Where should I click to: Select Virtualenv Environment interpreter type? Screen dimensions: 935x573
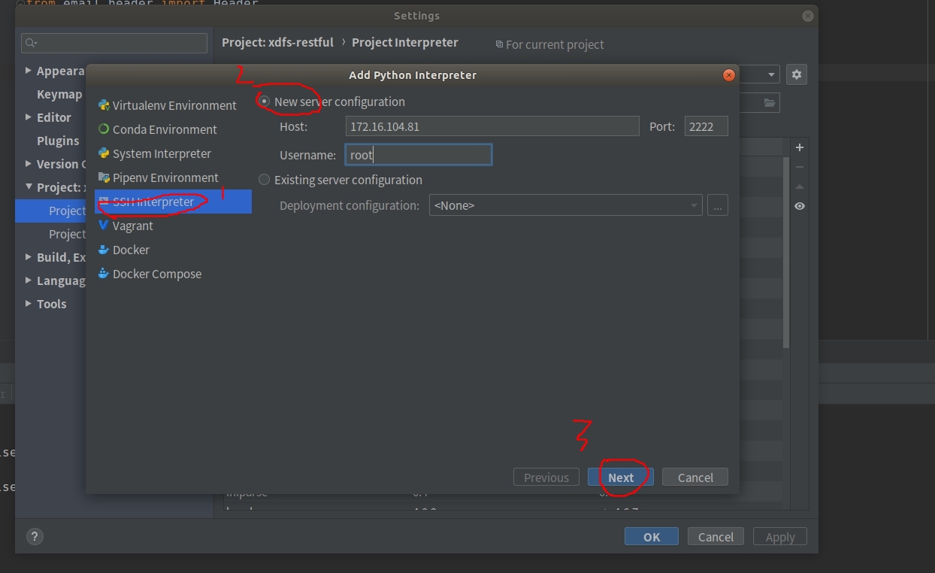click(167, 105)
